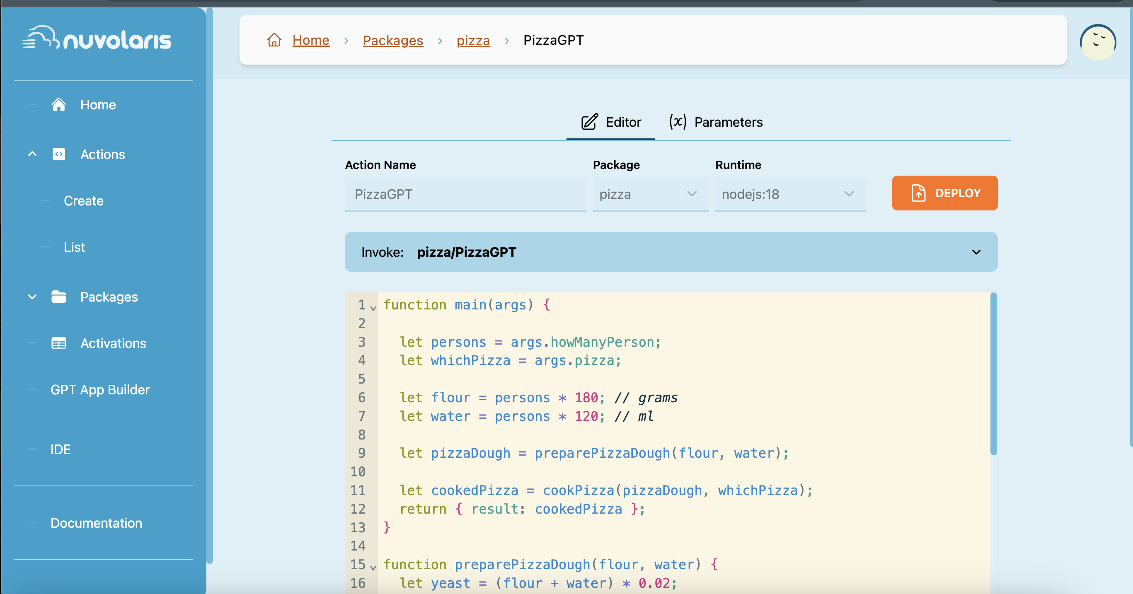Open Home in the sidebar menu
1133x594 pixels.
98,105
